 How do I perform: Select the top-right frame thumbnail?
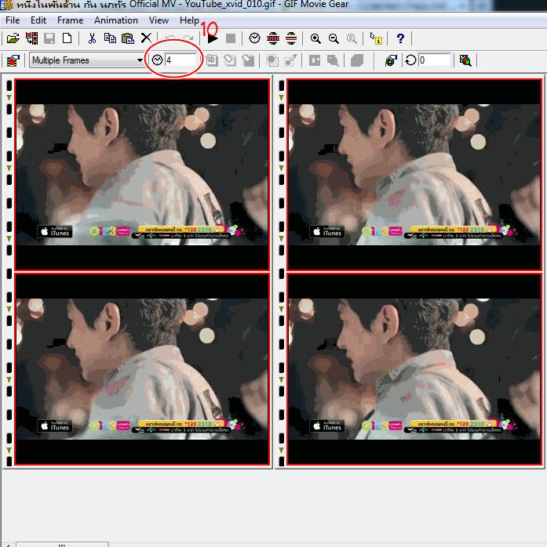(414, 175)
